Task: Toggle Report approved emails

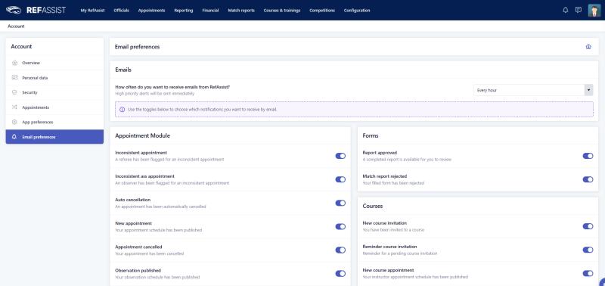Action: (x=588, y=156)
